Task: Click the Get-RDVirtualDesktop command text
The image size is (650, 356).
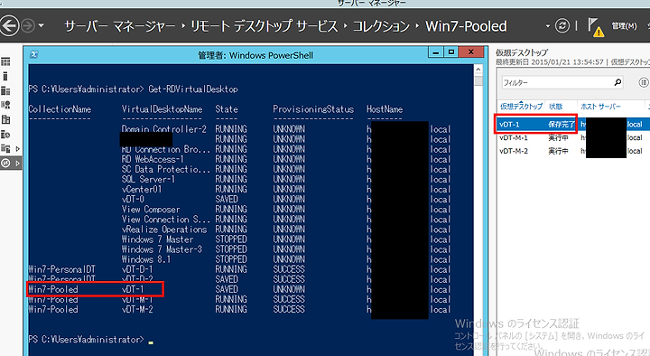Action: coord(193,89)
